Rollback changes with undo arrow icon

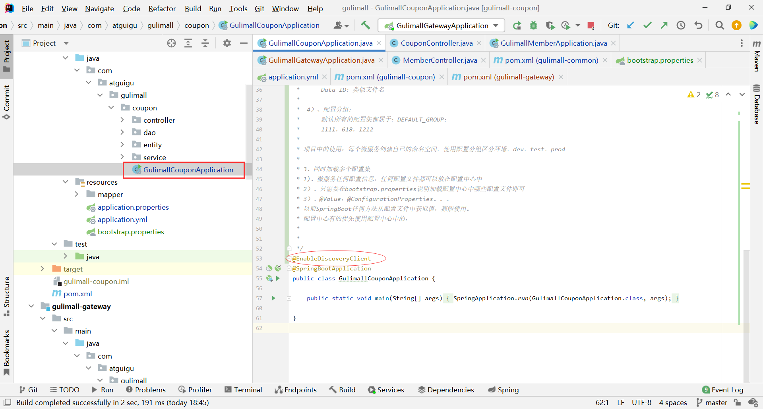point(698,25)
